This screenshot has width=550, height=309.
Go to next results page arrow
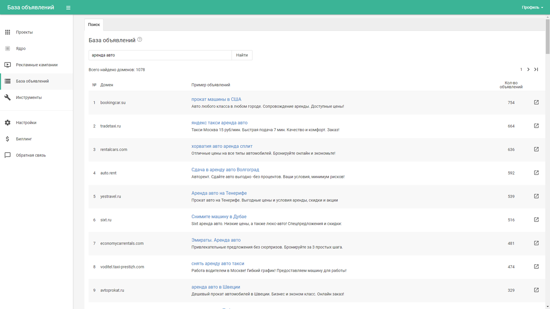pos(528,70)
